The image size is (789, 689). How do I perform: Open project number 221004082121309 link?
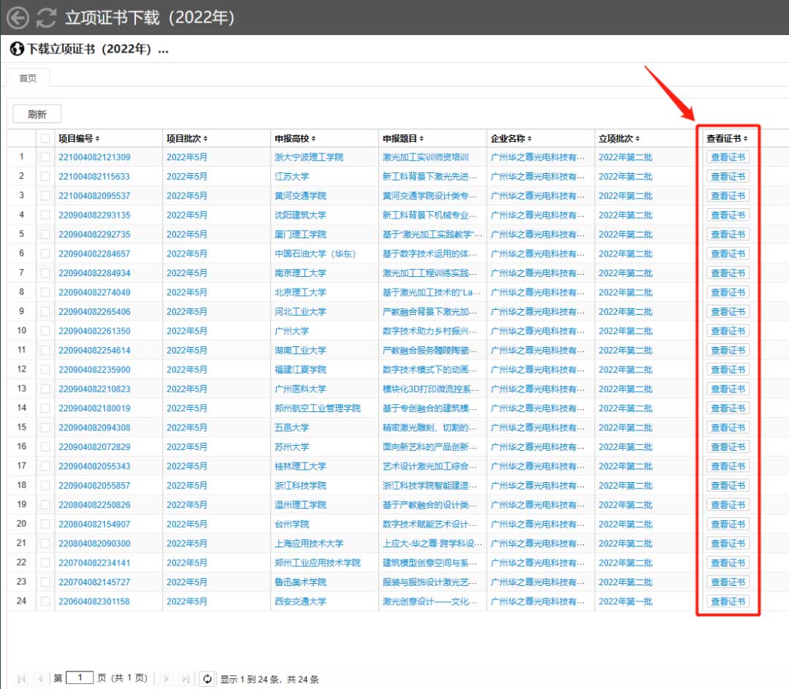[x=94, y=157]
